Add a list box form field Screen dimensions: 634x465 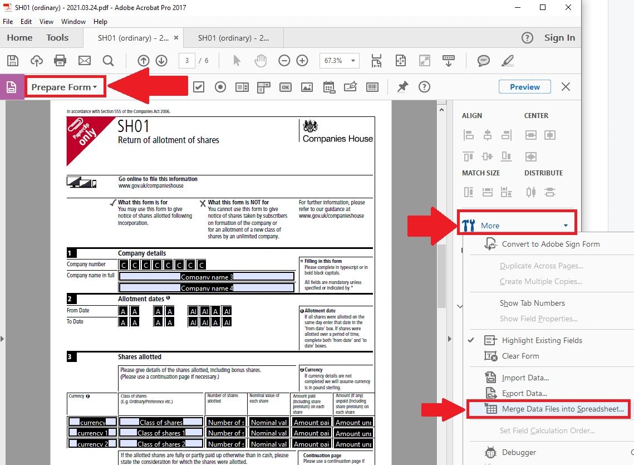coord(242,87)
